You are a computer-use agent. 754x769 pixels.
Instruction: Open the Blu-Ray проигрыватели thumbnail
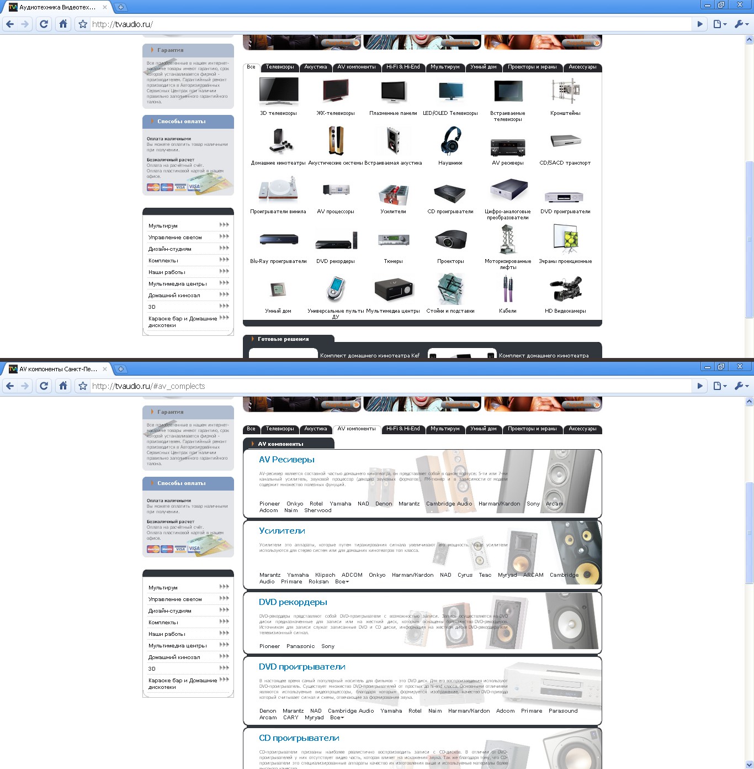(x=279, y=240)
